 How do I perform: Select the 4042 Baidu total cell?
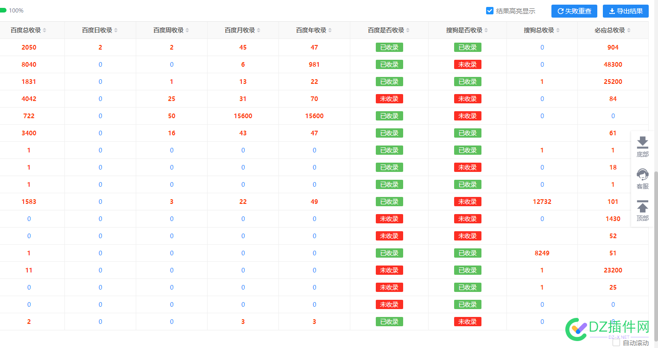tap(29, 99)
